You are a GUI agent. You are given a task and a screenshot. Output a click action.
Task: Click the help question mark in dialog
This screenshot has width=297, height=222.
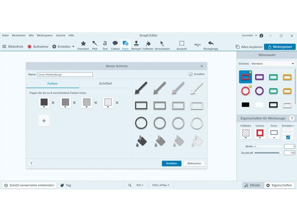coord(31,164)
